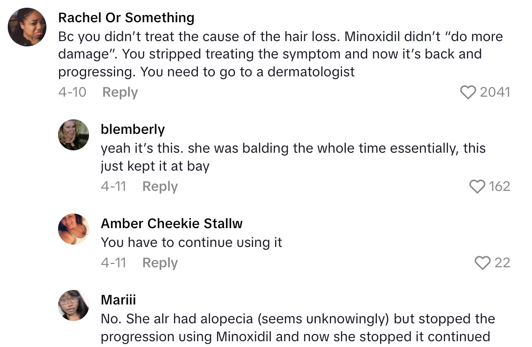532x347 pixels.
Task: Open the Mariii username link
Action: (x=118, y=300)
